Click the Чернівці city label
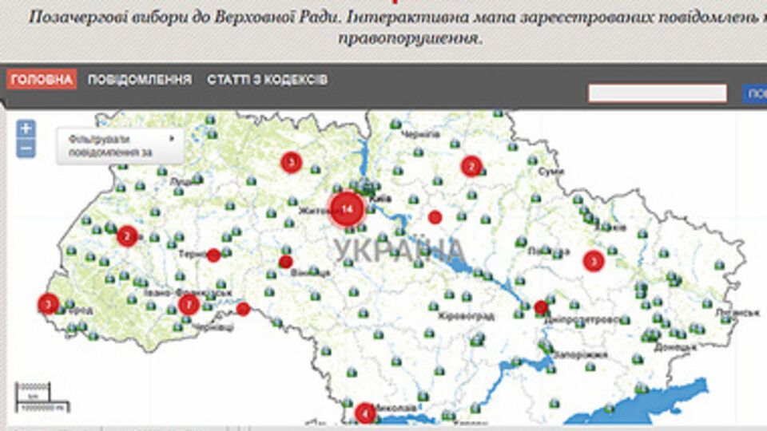The image size is (767, 431). (x=213, y=327)
